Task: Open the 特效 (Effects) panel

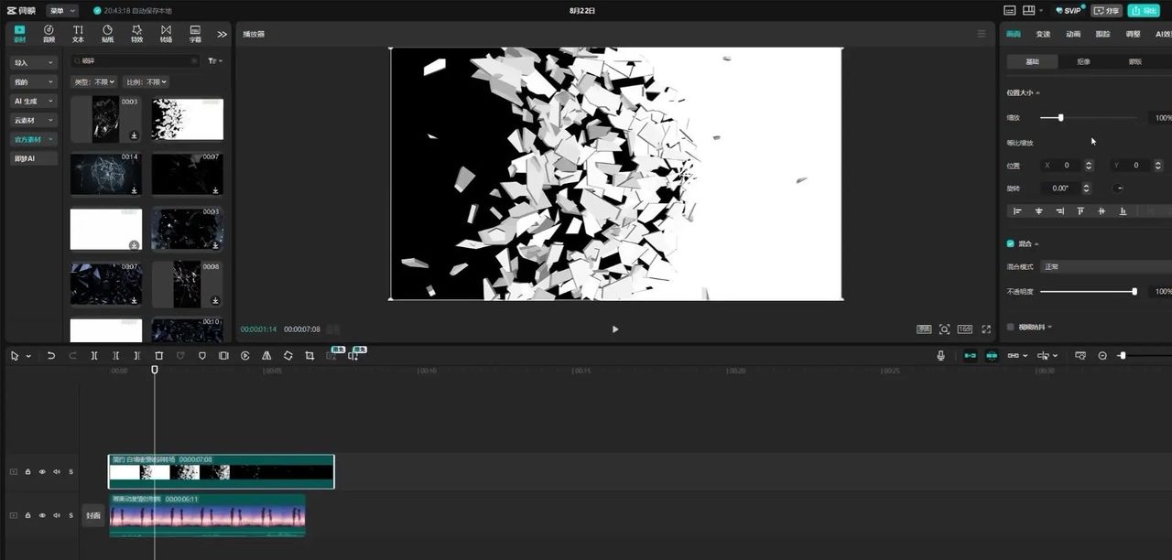Action: point(136,34)
